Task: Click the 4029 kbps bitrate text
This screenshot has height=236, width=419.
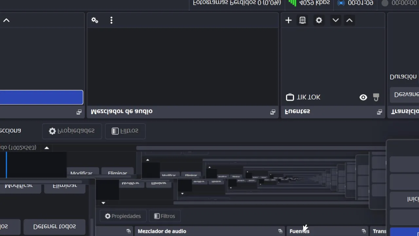Action: point(314,3)
